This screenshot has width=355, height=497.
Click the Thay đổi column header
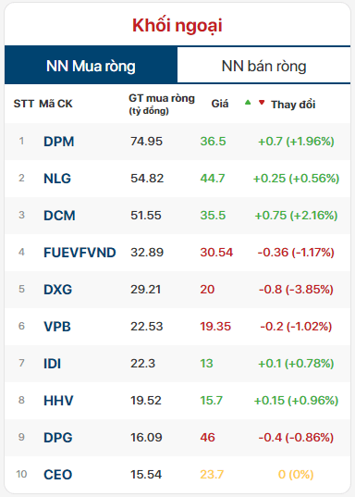[x=293, y=105]
